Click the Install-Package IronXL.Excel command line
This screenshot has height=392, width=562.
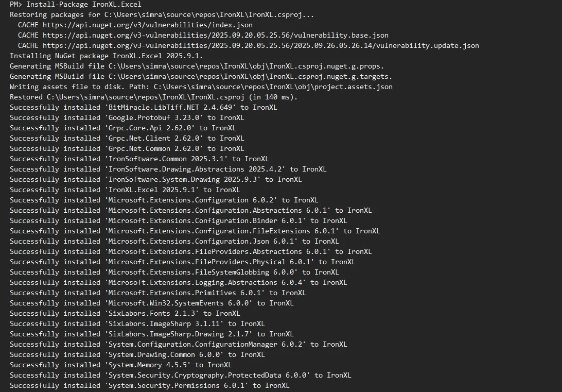pos(83,4)
